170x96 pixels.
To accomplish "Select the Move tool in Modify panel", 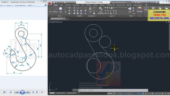I will point(74,8).
